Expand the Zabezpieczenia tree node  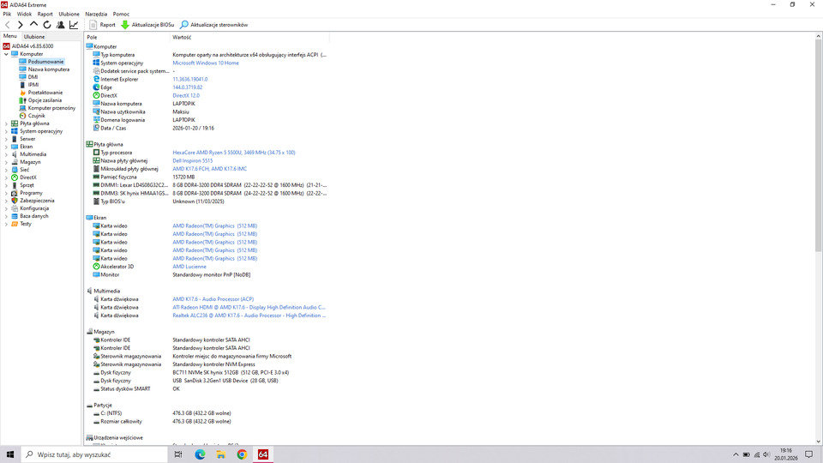[6, 201]
